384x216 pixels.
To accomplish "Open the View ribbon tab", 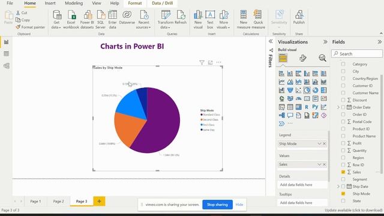I will coord(97,3).
